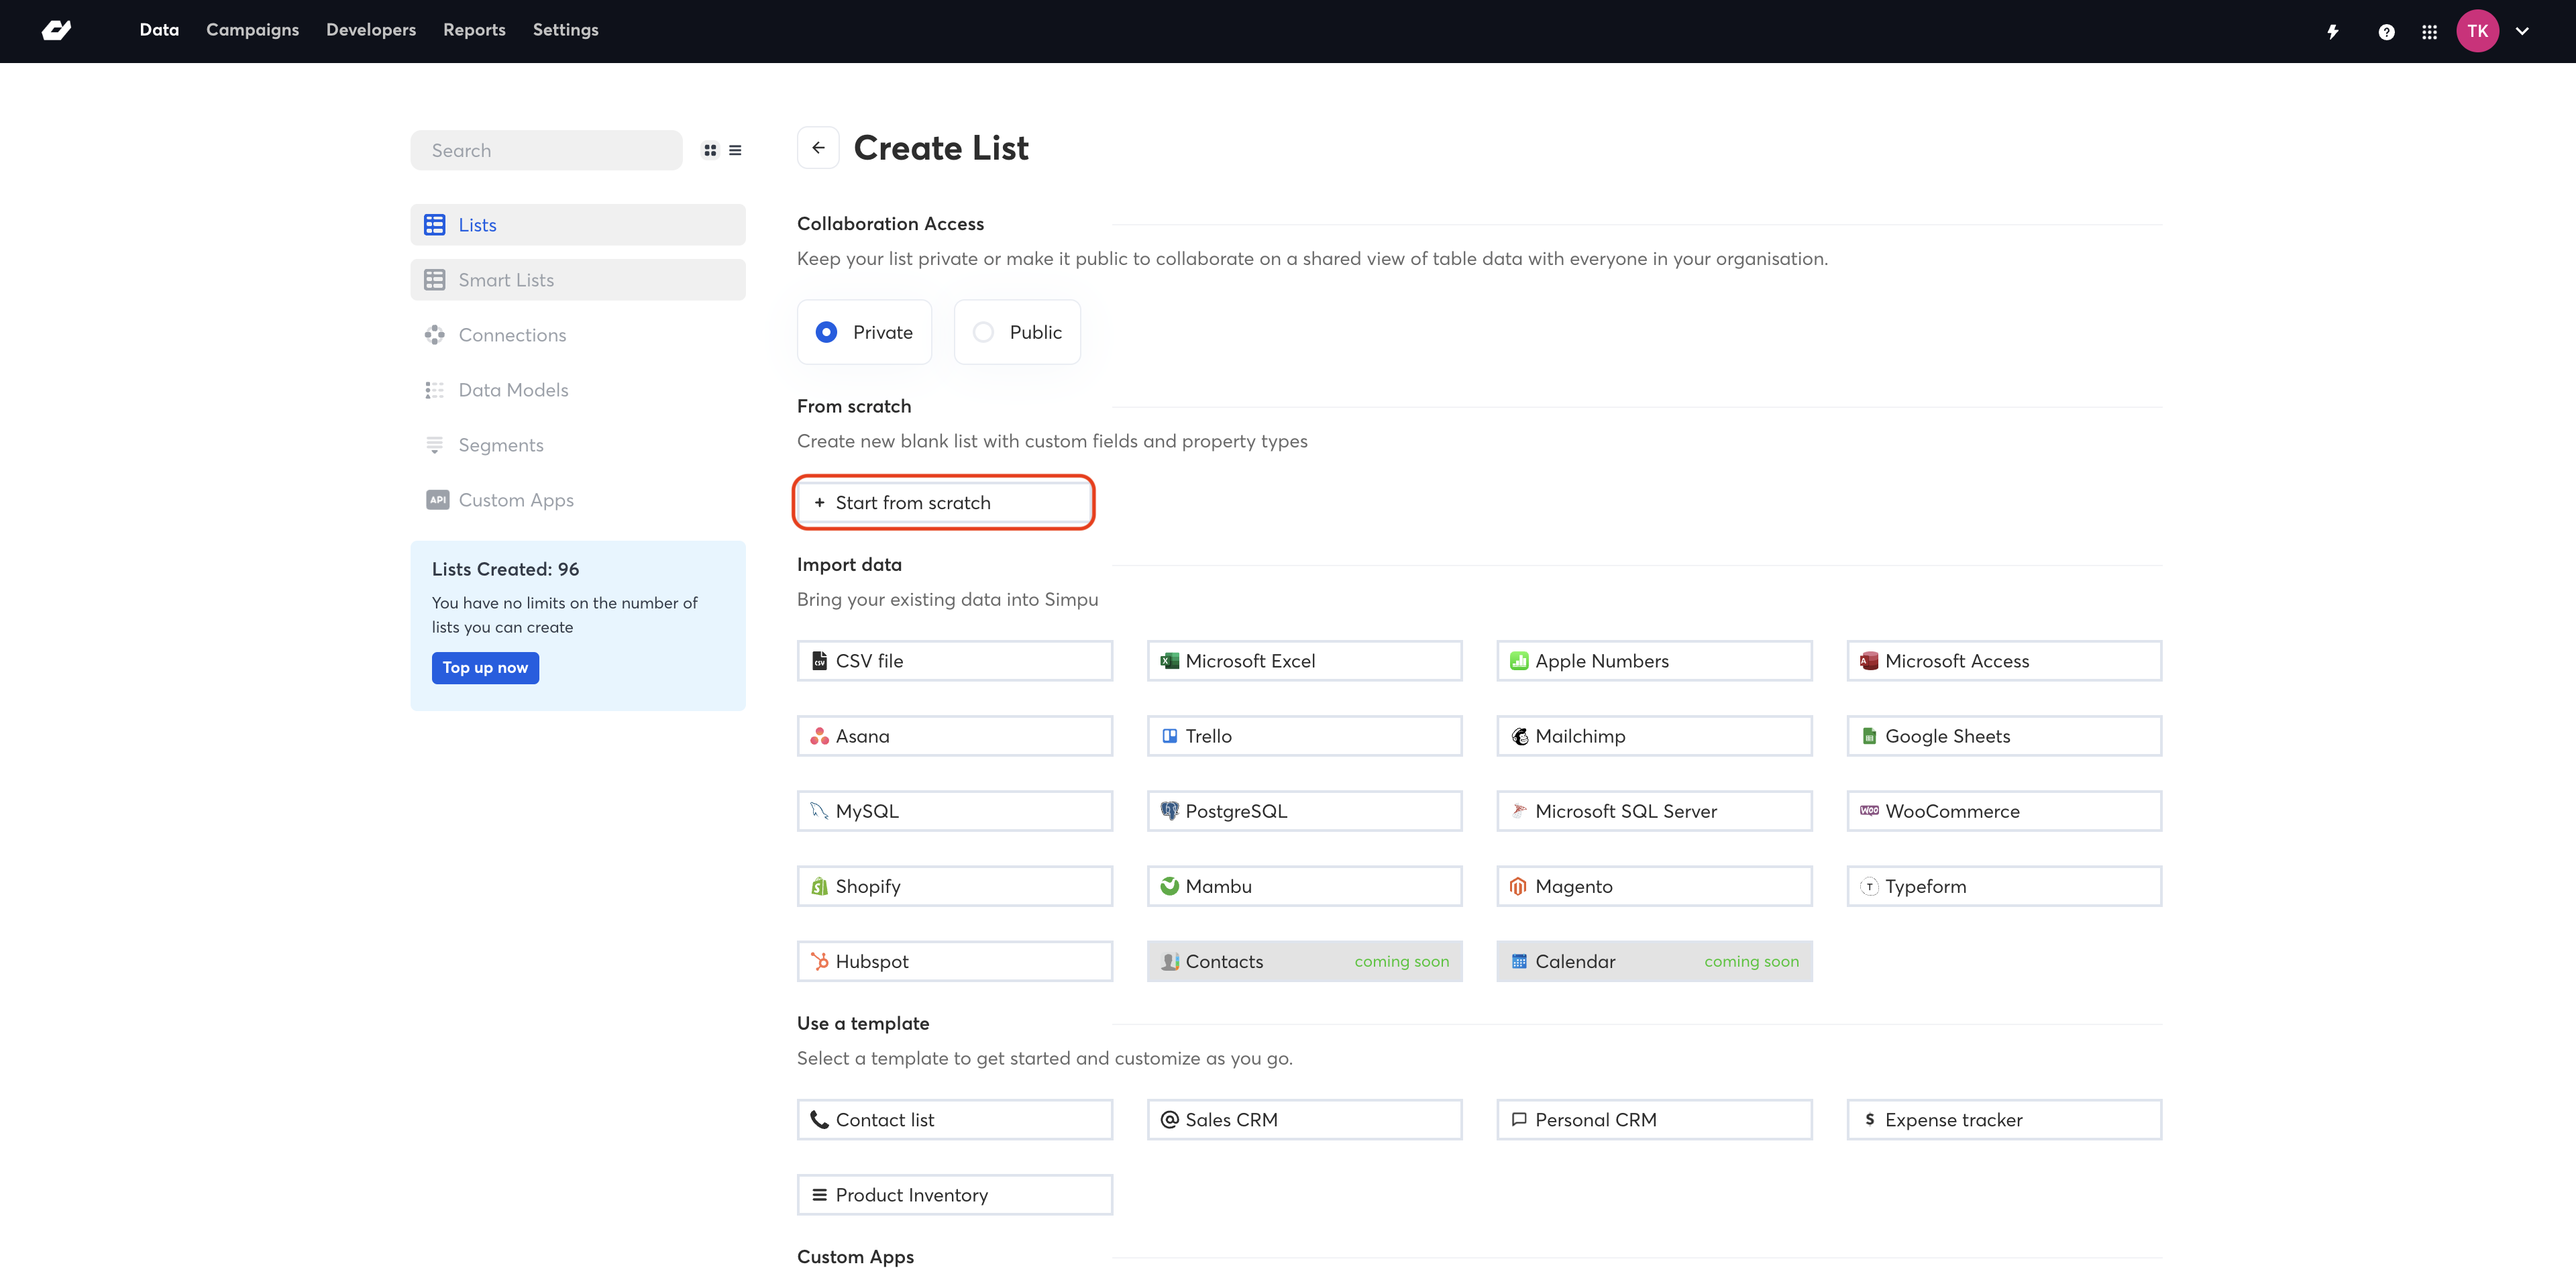Image resolution: width=2576 pixels, height=1284 pixels.
Task: Open Custom Apps in the sidebar
Action: (578, 500)
